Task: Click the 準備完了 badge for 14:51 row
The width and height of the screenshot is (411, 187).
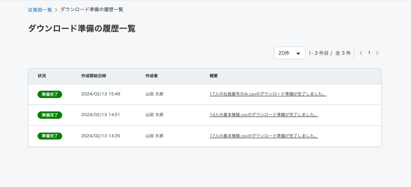Action: [x=50, y=115]
